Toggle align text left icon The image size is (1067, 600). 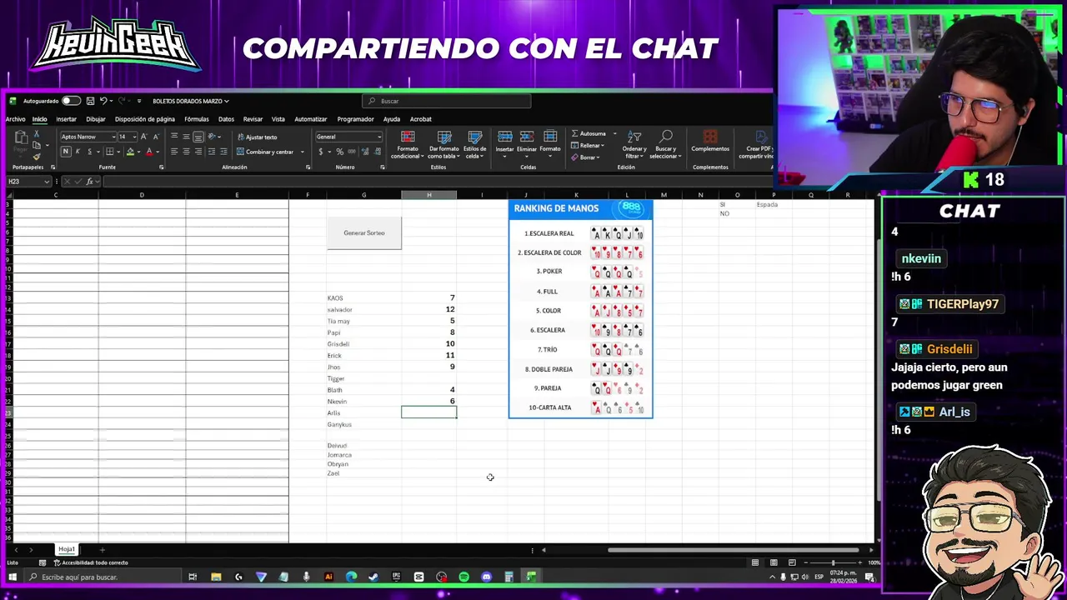[174, 152]
